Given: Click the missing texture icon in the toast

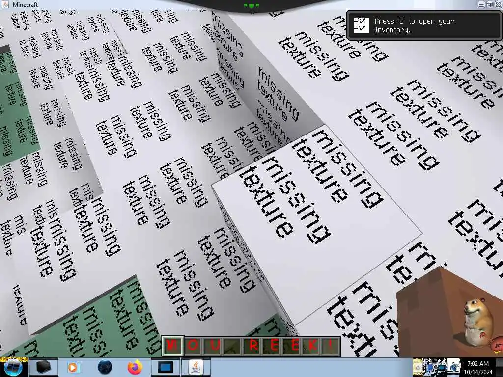Looking at the screenshot, I should coord(361,26).
